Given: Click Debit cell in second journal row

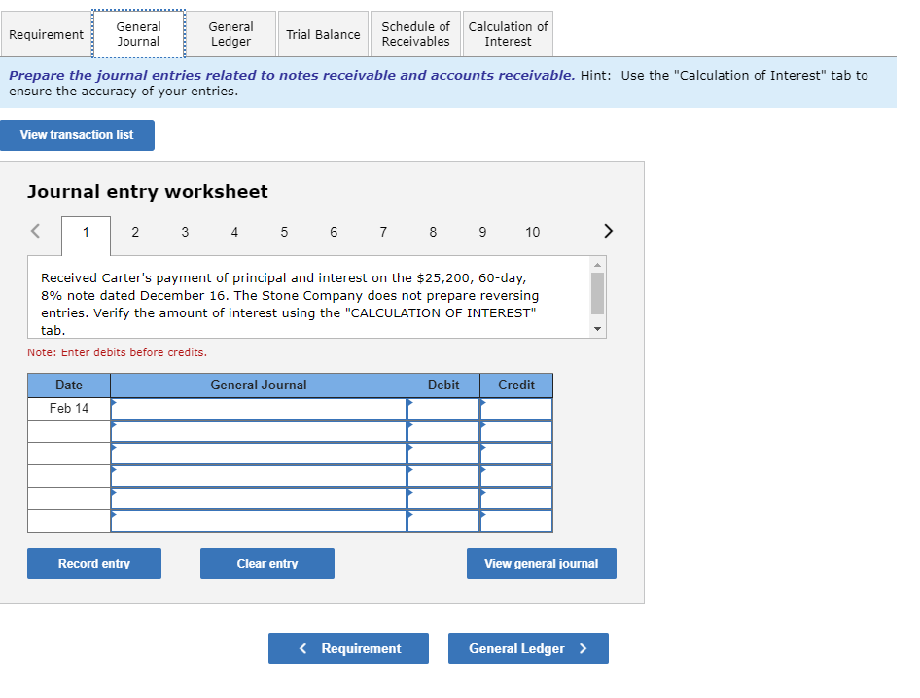Looking at the screenshot, I should coord(443,431).
